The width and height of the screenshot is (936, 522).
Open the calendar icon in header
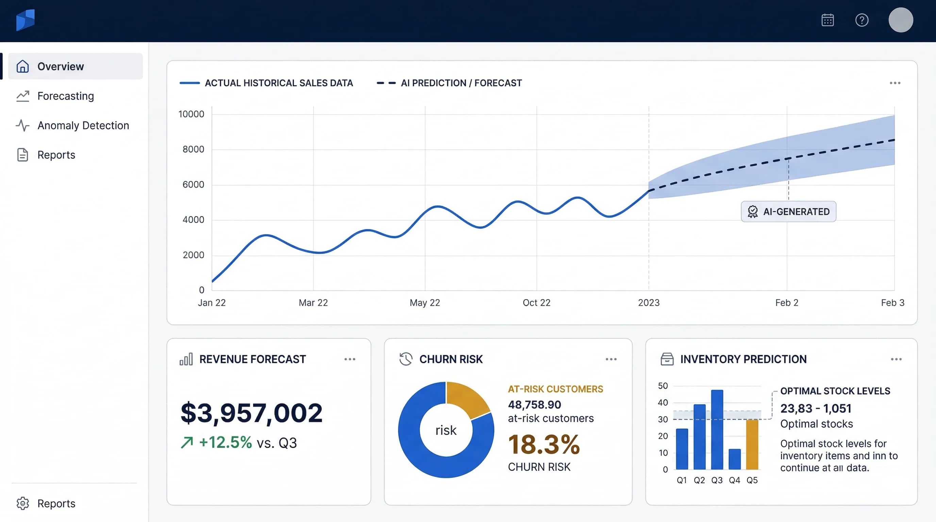tap(828, 20)
